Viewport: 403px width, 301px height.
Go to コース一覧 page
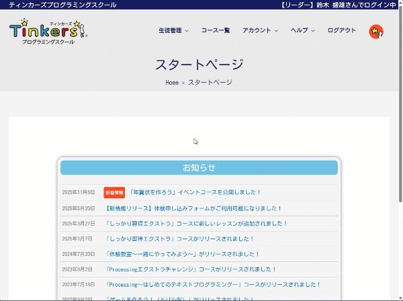216,31
